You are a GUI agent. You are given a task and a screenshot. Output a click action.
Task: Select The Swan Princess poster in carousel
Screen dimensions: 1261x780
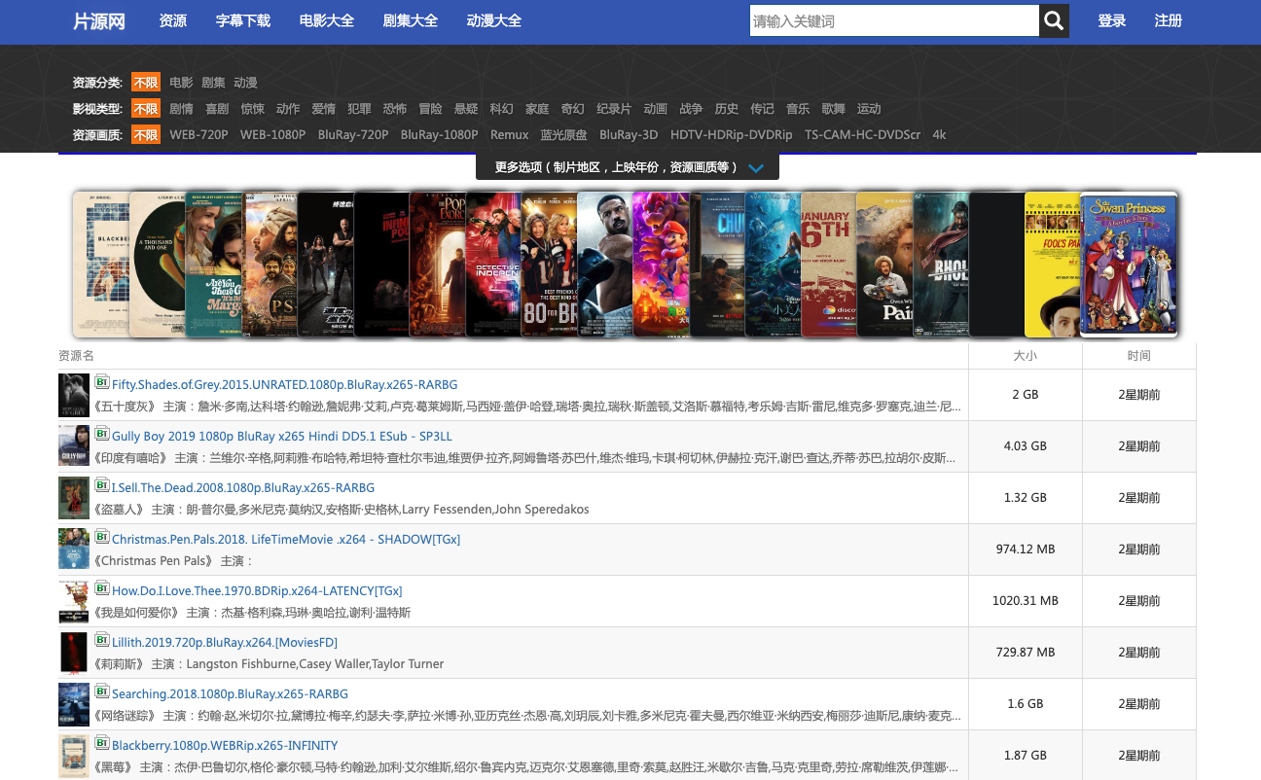pos(1129,265)
